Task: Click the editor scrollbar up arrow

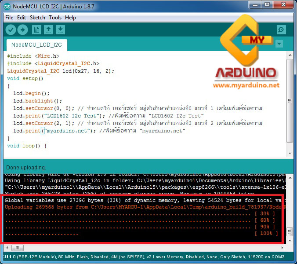Action: click(x=290, y=55)
